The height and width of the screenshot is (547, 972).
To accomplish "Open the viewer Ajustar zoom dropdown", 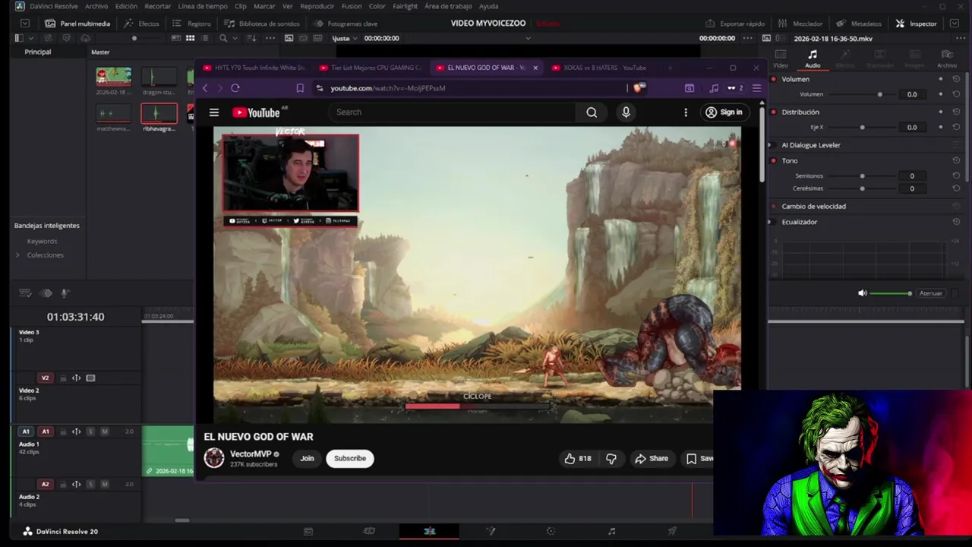I will [x=343, y=38].
